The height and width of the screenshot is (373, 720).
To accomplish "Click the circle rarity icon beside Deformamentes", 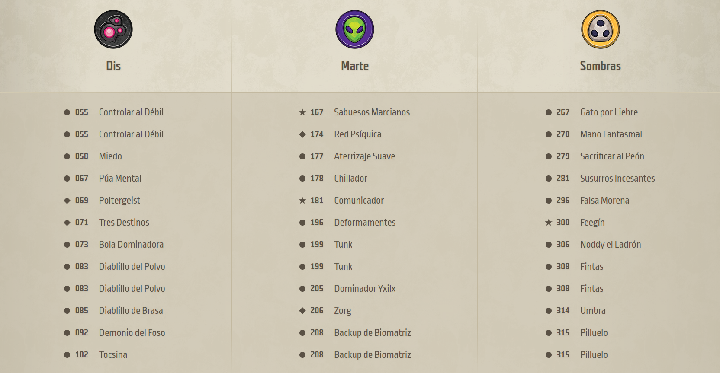I will pos(302,223).
